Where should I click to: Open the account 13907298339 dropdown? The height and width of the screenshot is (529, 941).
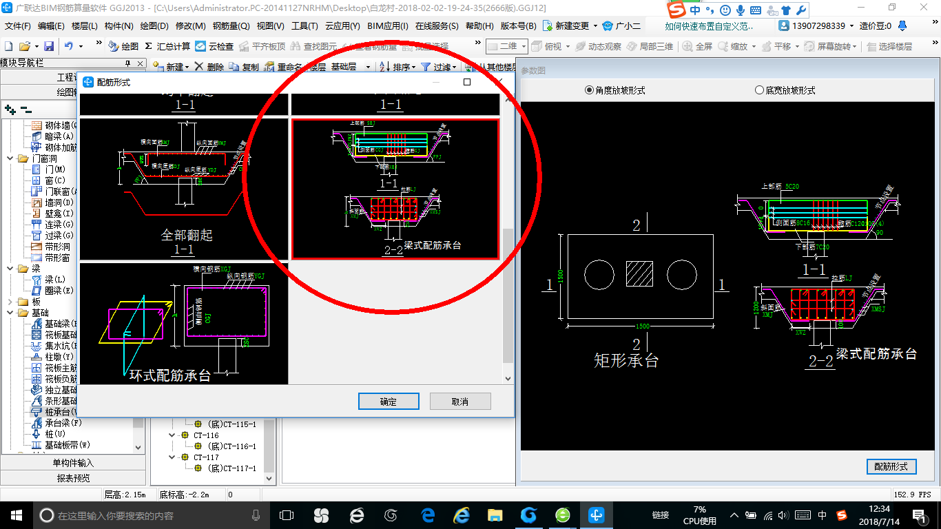click(x=851, y=25)
